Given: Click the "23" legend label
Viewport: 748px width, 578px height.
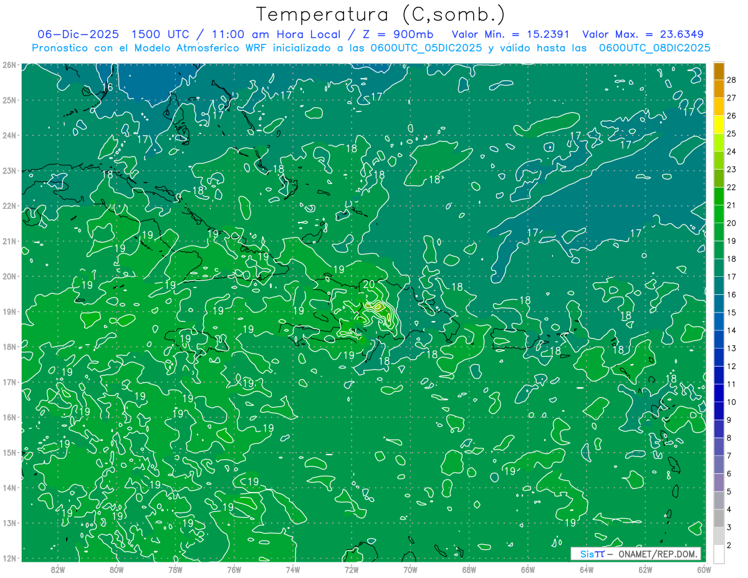Looking at the screenshot, I should click(731, 170).
